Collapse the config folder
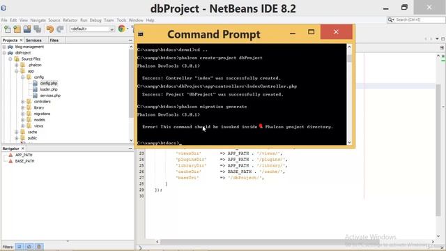 point(23,77)
